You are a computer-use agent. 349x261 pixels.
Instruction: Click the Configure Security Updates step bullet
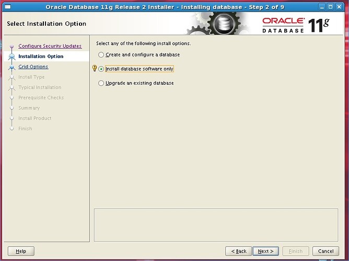pos(11,47)
